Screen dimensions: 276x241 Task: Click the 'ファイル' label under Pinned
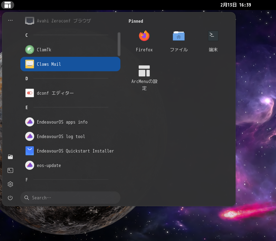click(179, 50)
